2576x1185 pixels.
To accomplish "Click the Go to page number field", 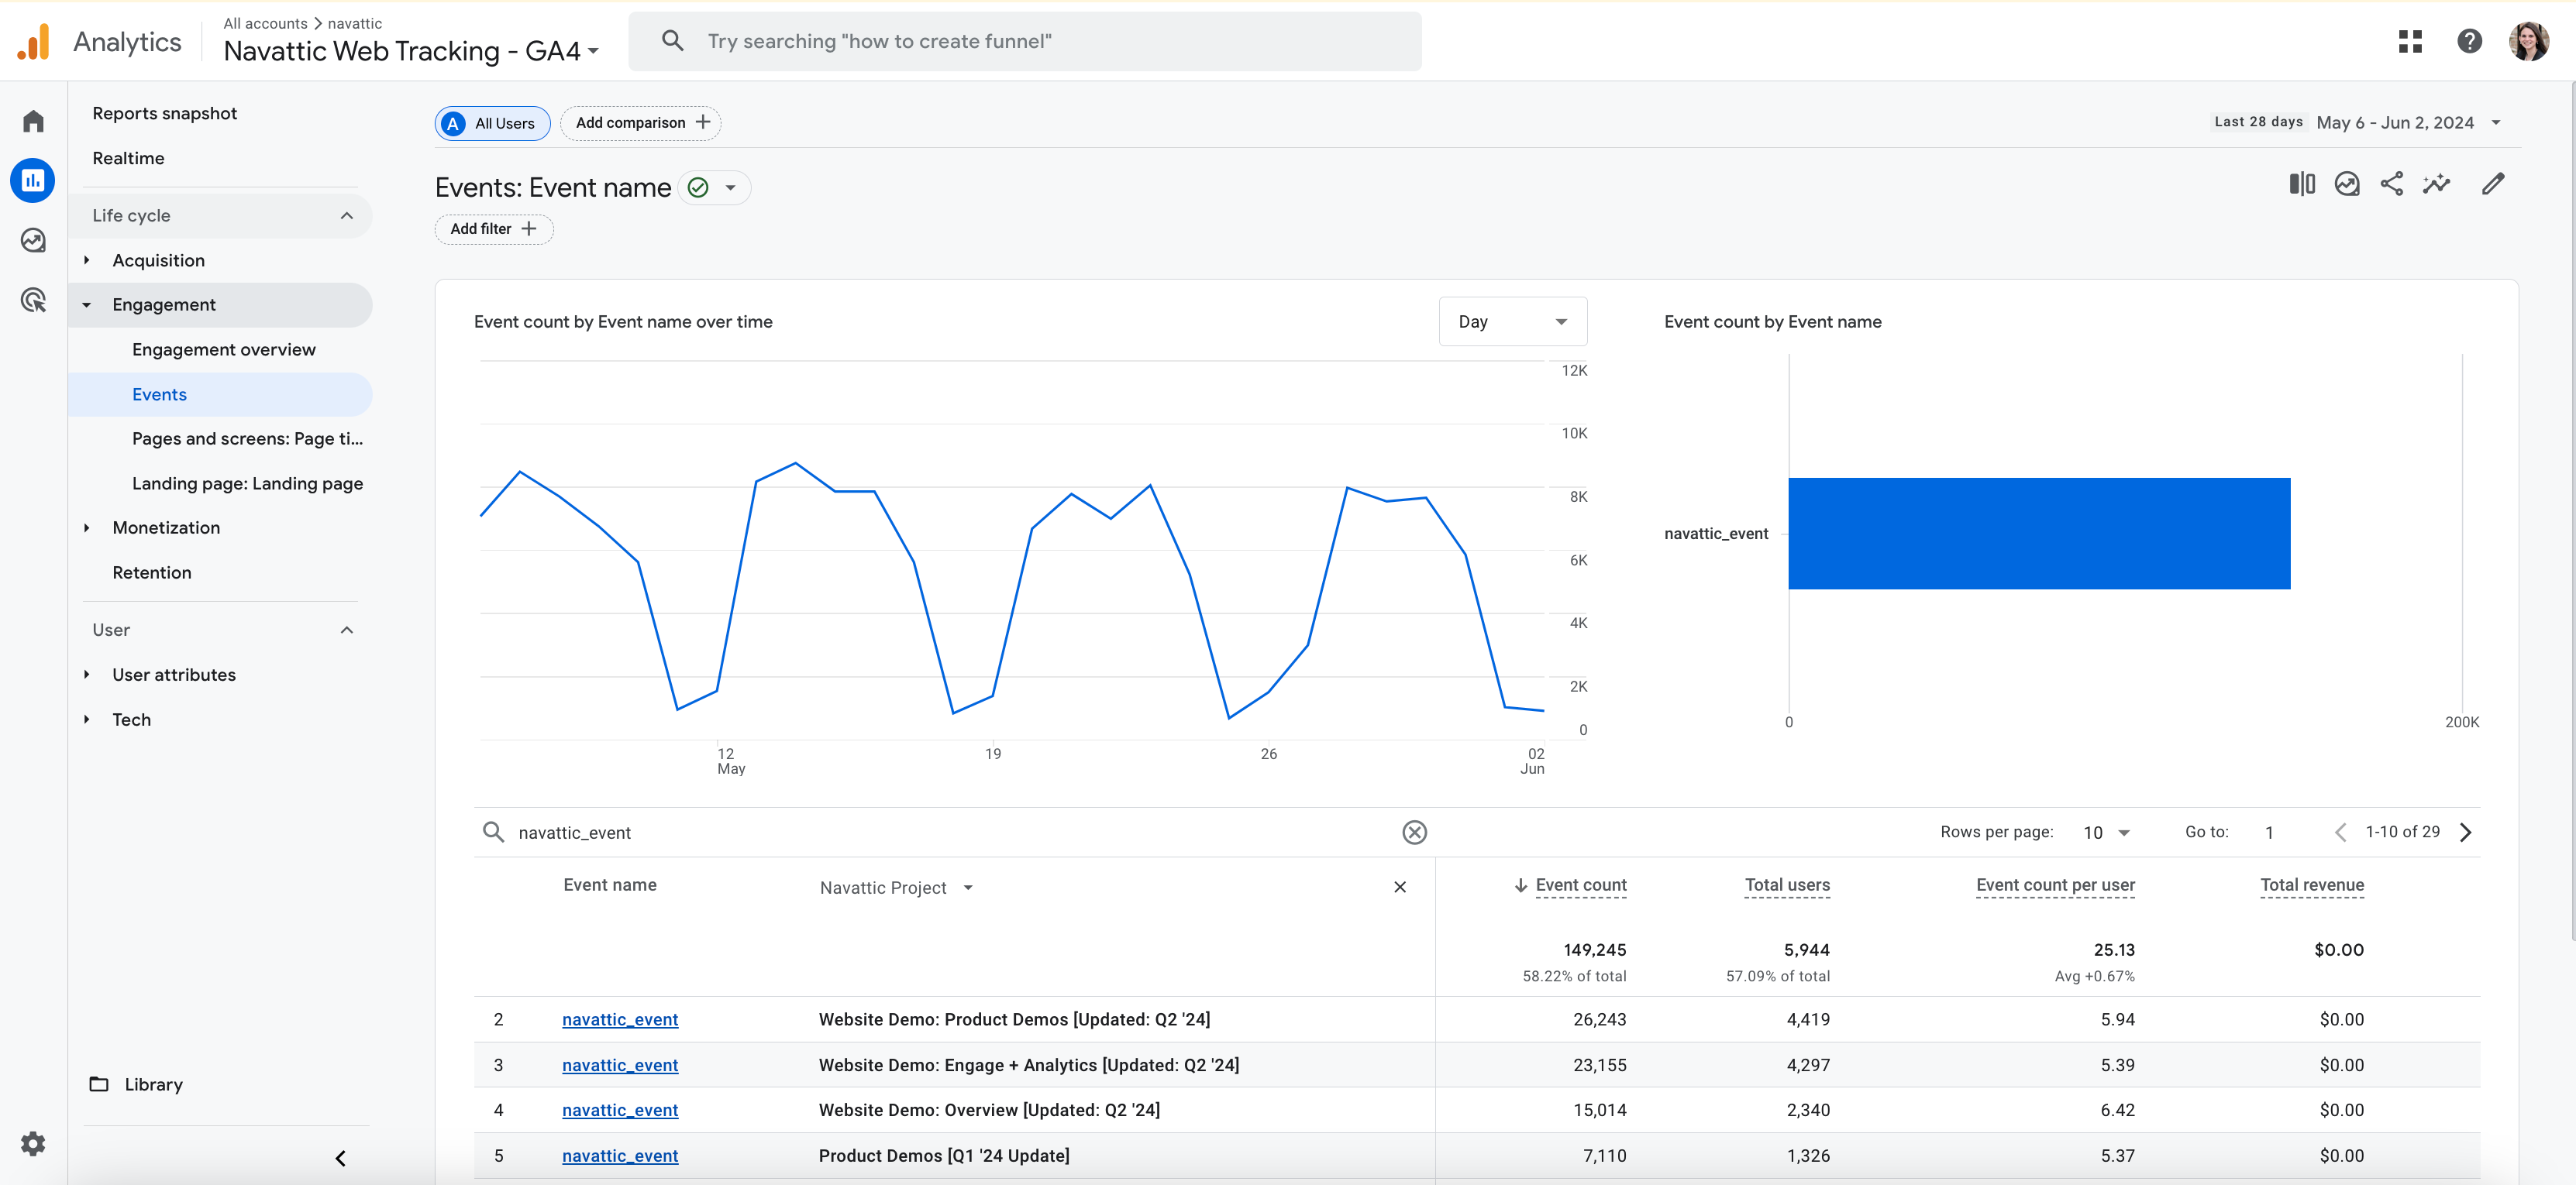I will point(2270,833).
